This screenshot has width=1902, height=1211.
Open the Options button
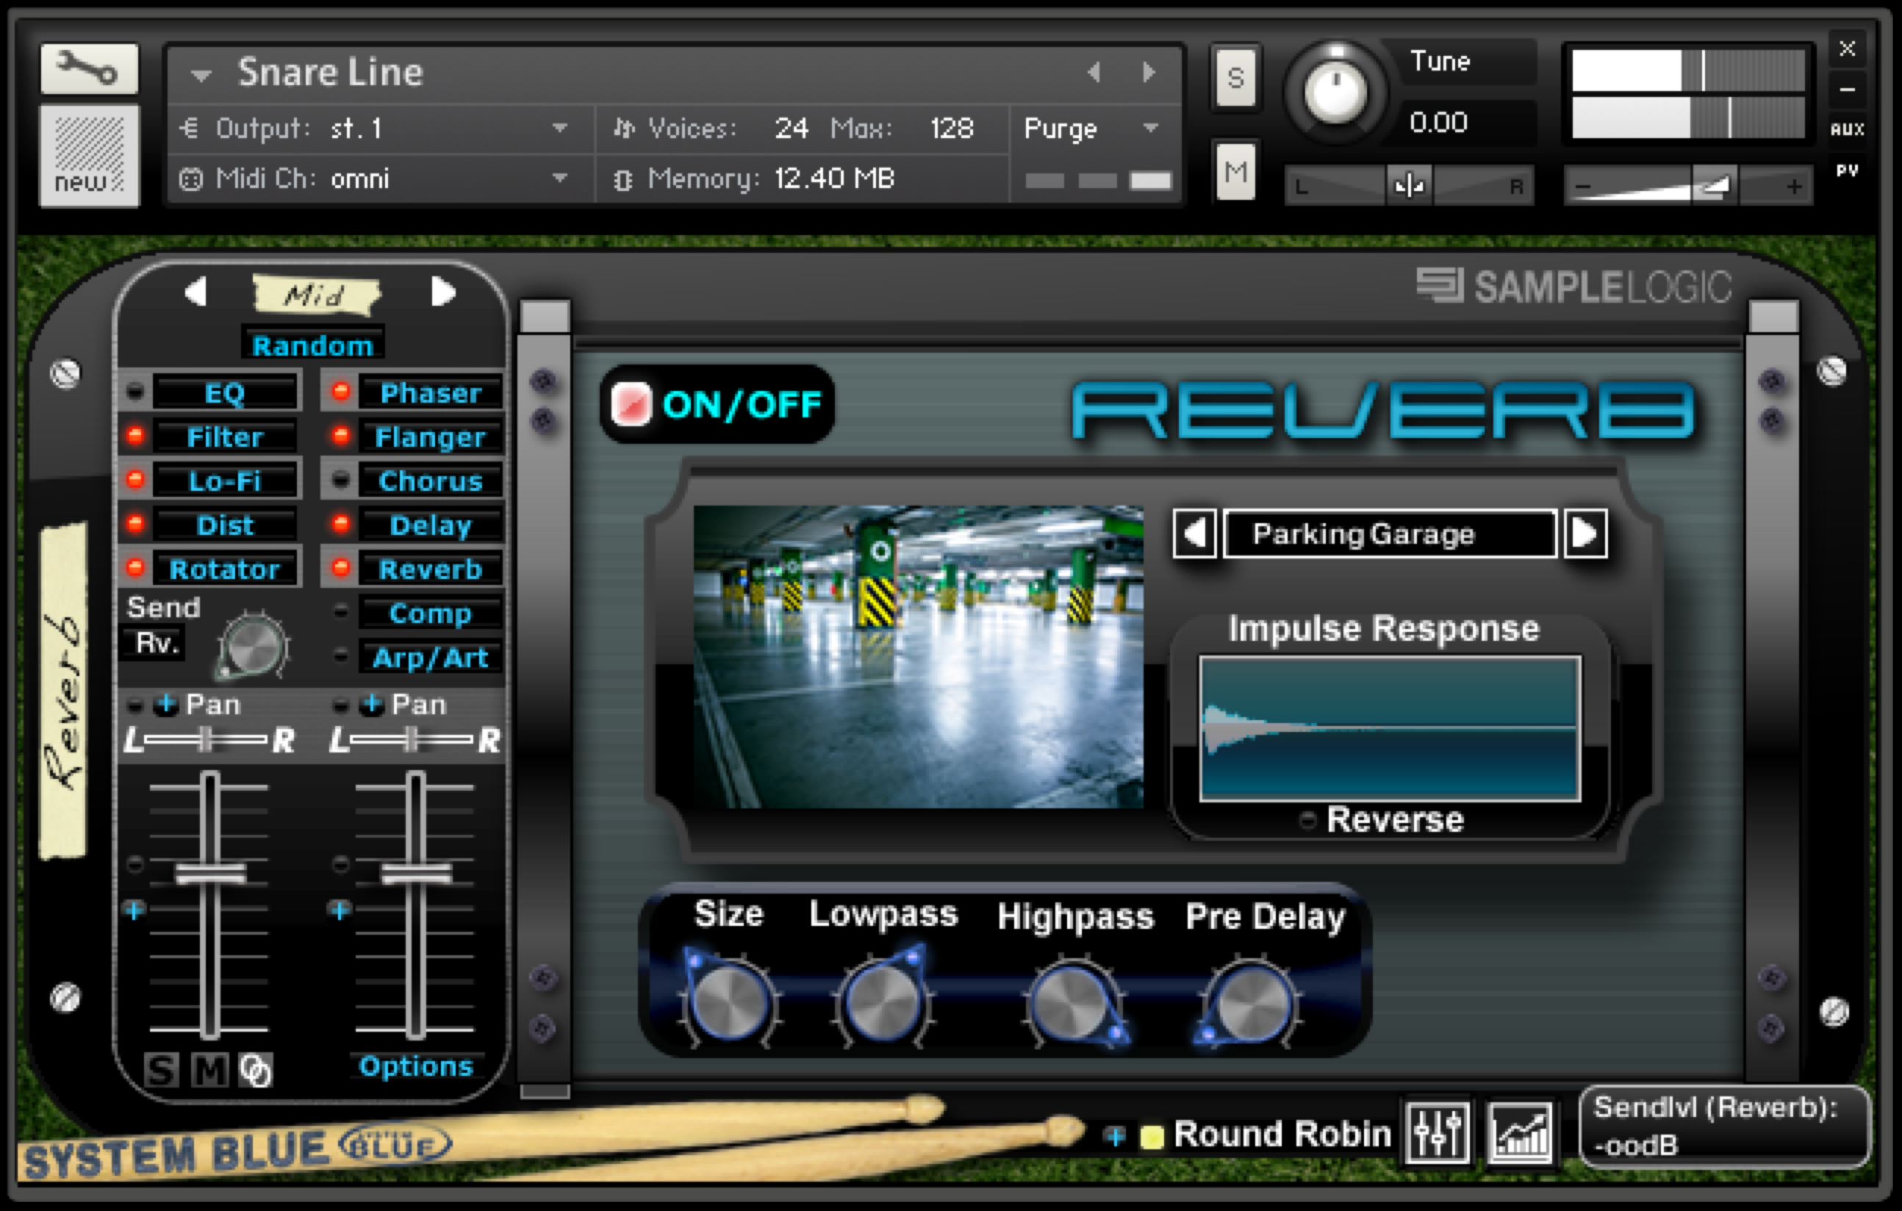click(415, 1066)
